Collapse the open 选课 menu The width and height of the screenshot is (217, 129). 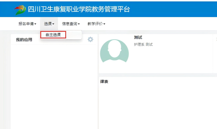49,24
